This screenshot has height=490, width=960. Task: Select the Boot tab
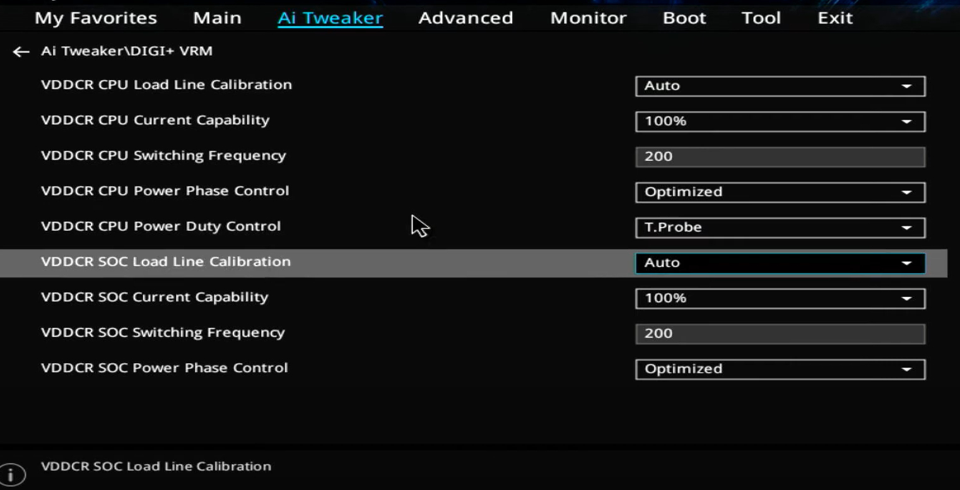point(684,18)
